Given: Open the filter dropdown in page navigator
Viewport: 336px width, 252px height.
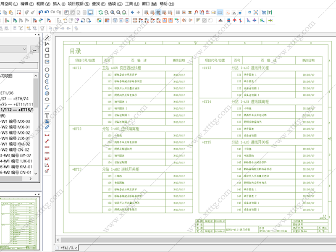Looking at the screenshot, I should click(24, 49).
